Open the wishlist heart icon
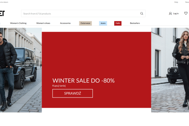Image resolution: width=189 pixels, height=126 pixels. 186,13
